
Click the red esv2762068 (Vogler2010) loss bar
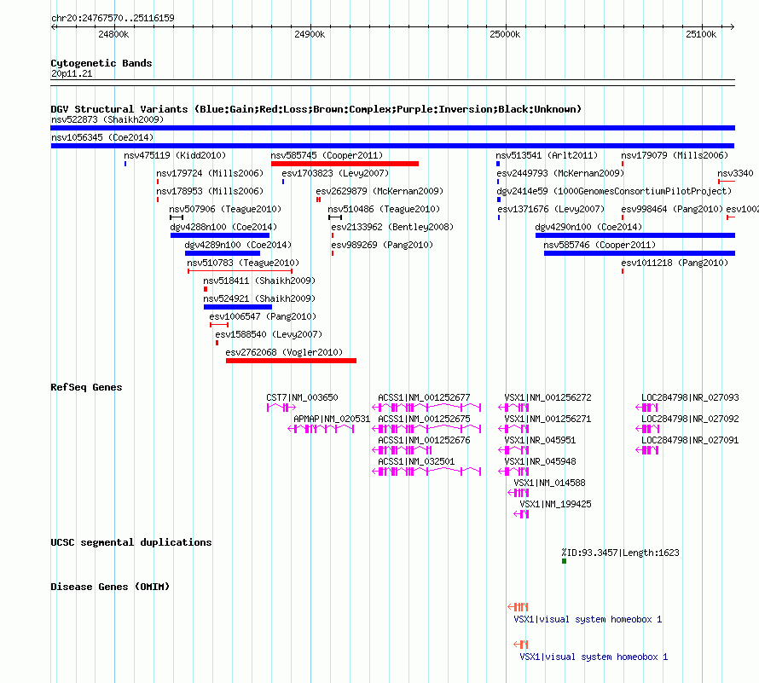click(x=291, y=361)
